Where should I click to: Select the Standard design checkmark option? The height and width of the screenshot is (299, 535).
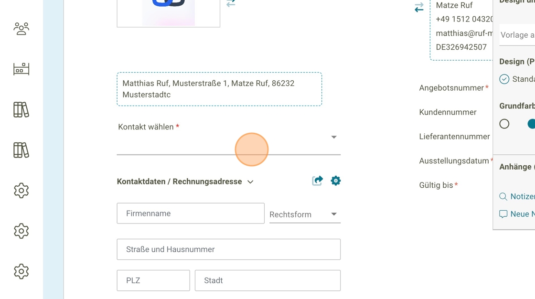(x=504, y=79)
